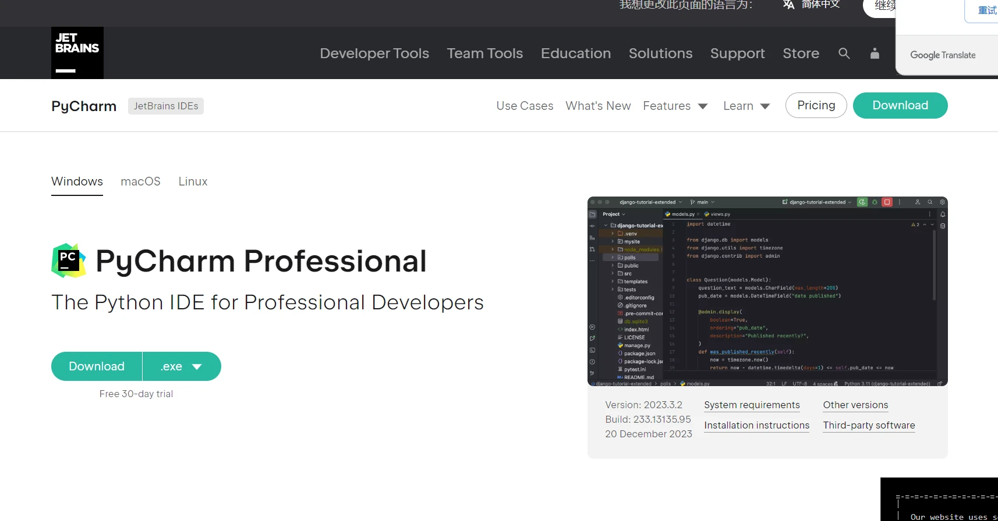Screen dimensions: 998x521
Task: Open the PyCharm IDE screenshot thumbnail
Action: point(767,291)
